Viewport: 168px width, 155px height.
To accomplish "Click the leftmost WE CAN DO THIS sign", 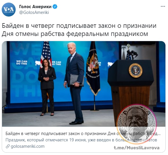I will [22, 62].
